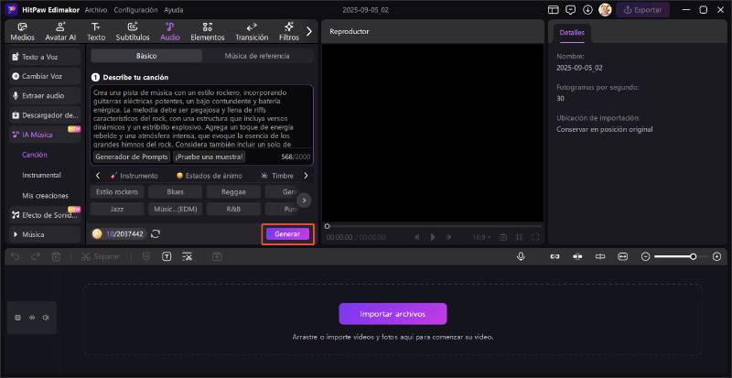Open the Elementos tab
732x378 pixels.
pos(208,32)
